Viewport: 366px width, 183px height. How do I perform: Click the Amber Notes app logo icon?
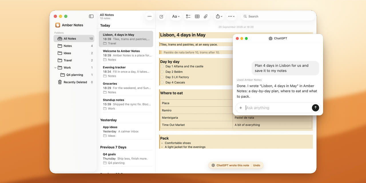58,25
